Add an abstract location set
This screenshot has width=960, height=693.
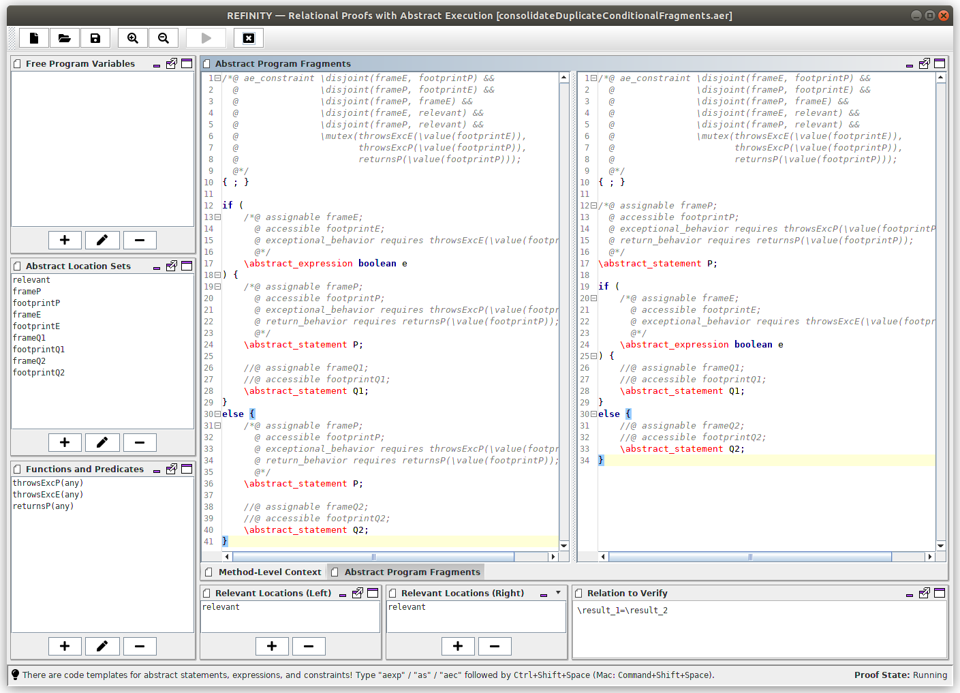point(65,442)
